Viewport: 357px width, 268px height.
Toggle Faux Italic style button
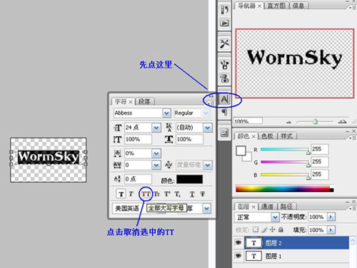(x=131, y=194)
